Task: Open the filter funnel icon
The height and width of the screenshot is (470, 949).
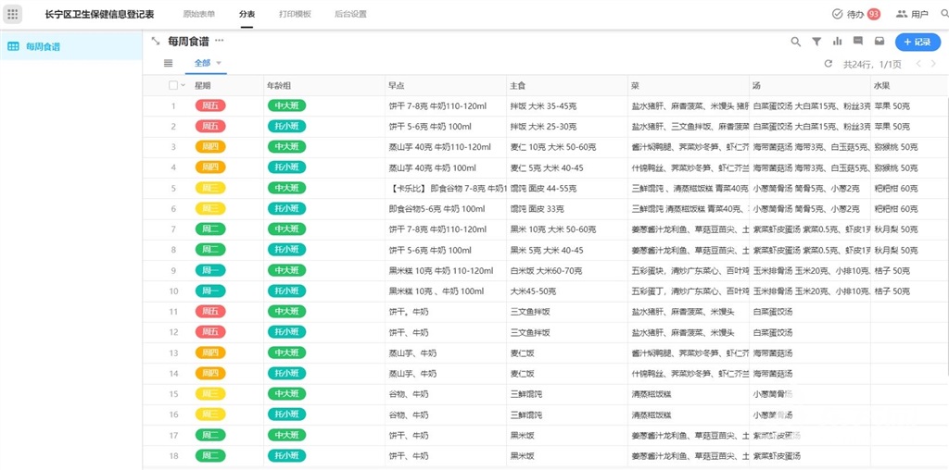Action: coord(816,42)
